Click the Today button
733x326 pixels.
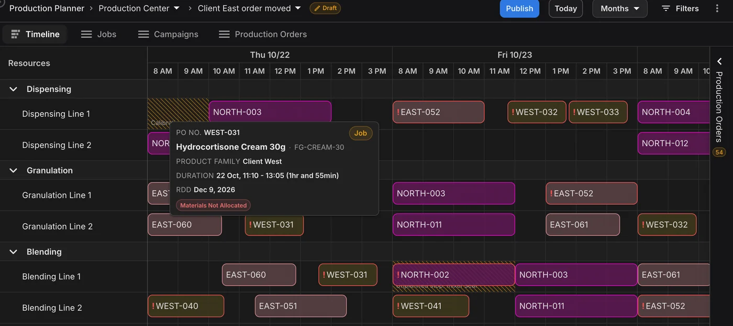point(565,8)
